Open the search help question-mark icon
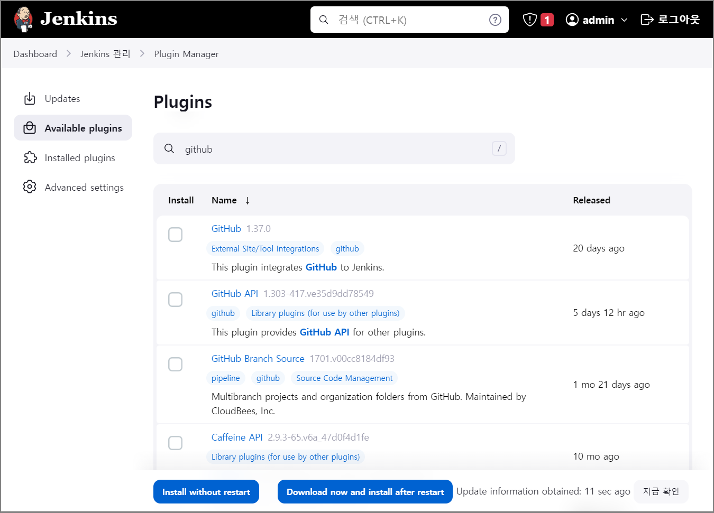This screenshot has height=513, width=714. 495,20
